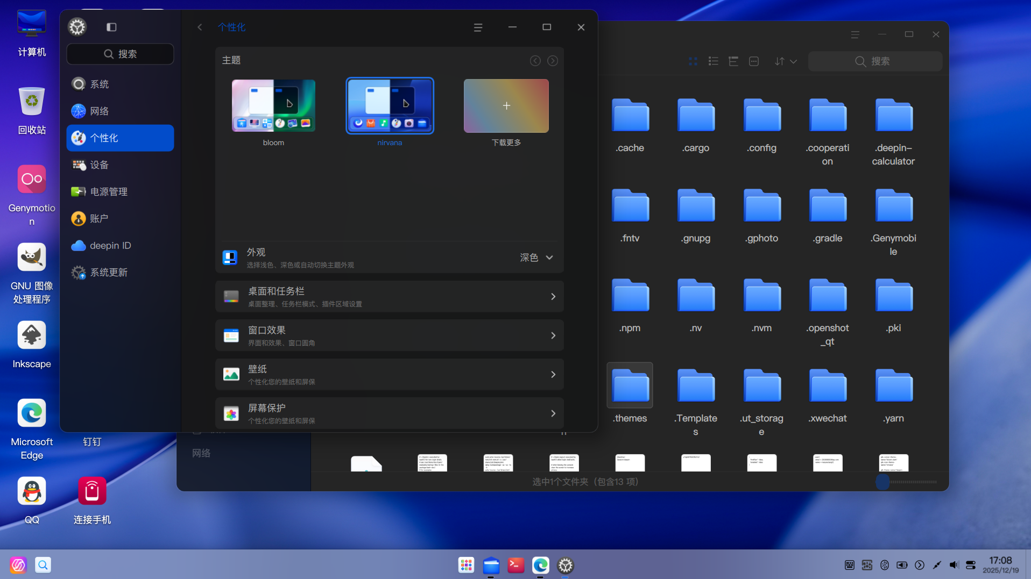This screenshot has height=579, width=1031.
Task: Open the settings window hamburger menu
Action: coord(478,27)
